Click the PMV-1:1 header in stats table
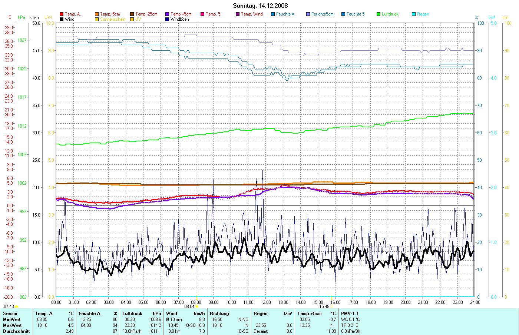Image resolution: width=519 pixels, height=335 pixels. pyautogui.click(x=350, y=314)
